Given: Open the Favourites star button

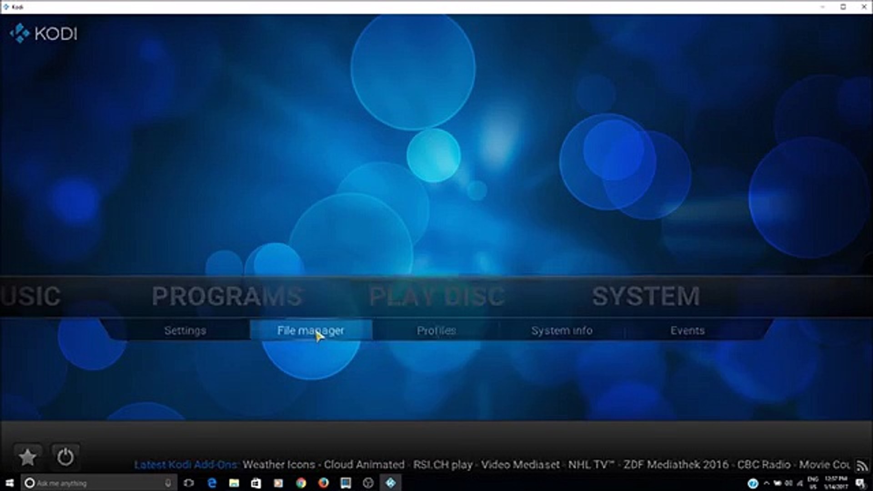Looking at the screenshot, I should coord(27,457).
